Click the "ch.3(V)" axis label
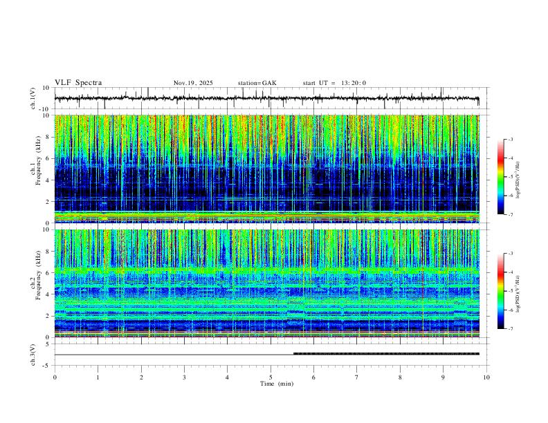Screen dimensions: 548x423 click(x=33, y=355)
